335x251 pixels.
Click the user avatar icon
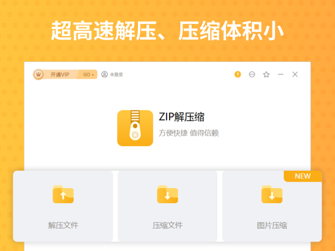pos(104,74)
